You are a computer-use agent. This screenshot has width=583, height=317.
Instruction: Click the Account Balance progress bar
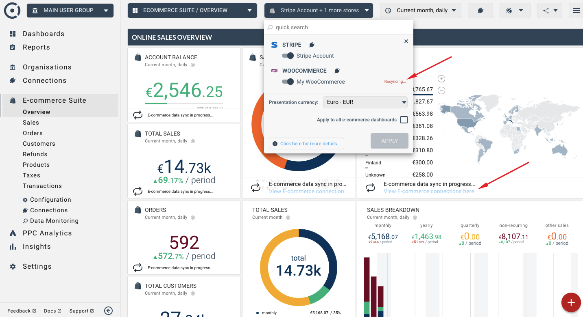(184, 103)
